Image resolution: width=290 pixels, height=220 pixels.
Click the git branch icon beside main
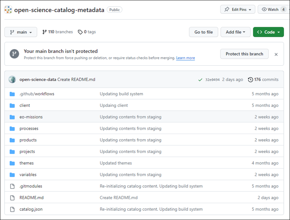(12, 32)
